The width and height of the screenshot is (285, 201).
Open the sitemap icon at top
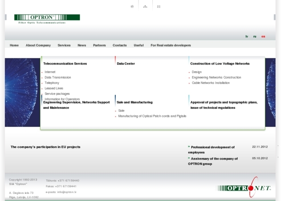145,7
